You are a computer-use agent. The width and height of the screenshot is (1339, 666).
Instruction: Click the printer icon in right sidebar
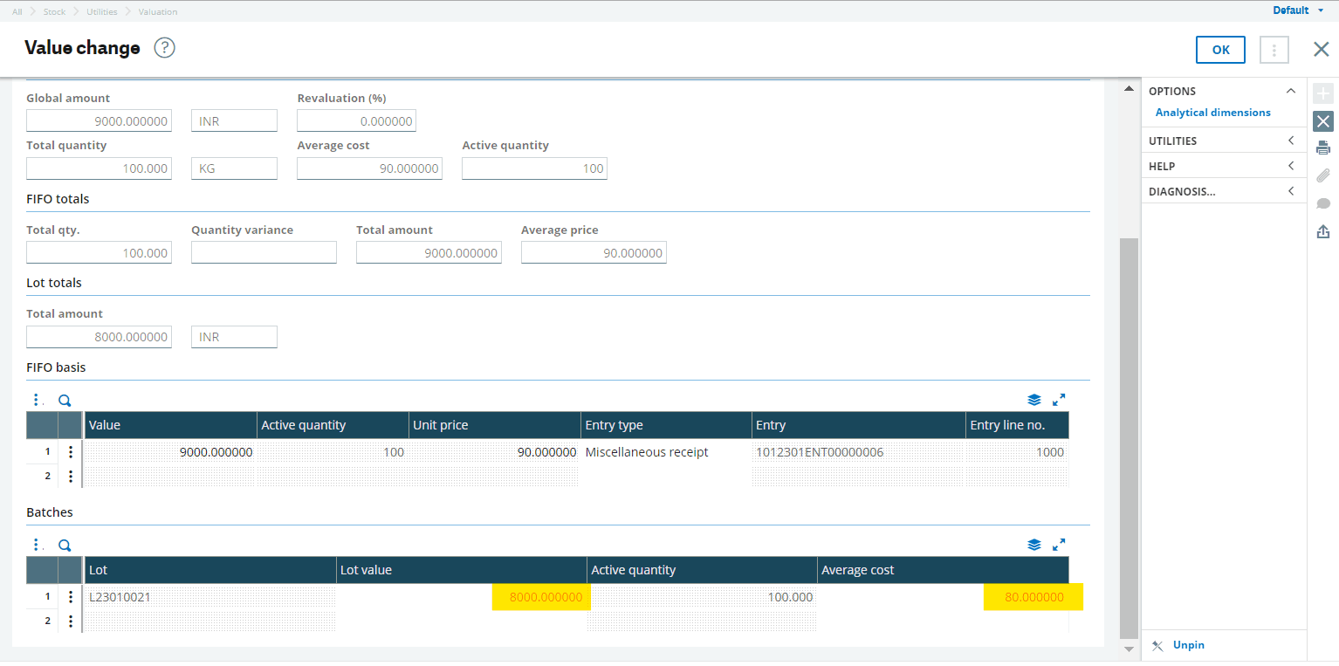[x=1323, y=148]
